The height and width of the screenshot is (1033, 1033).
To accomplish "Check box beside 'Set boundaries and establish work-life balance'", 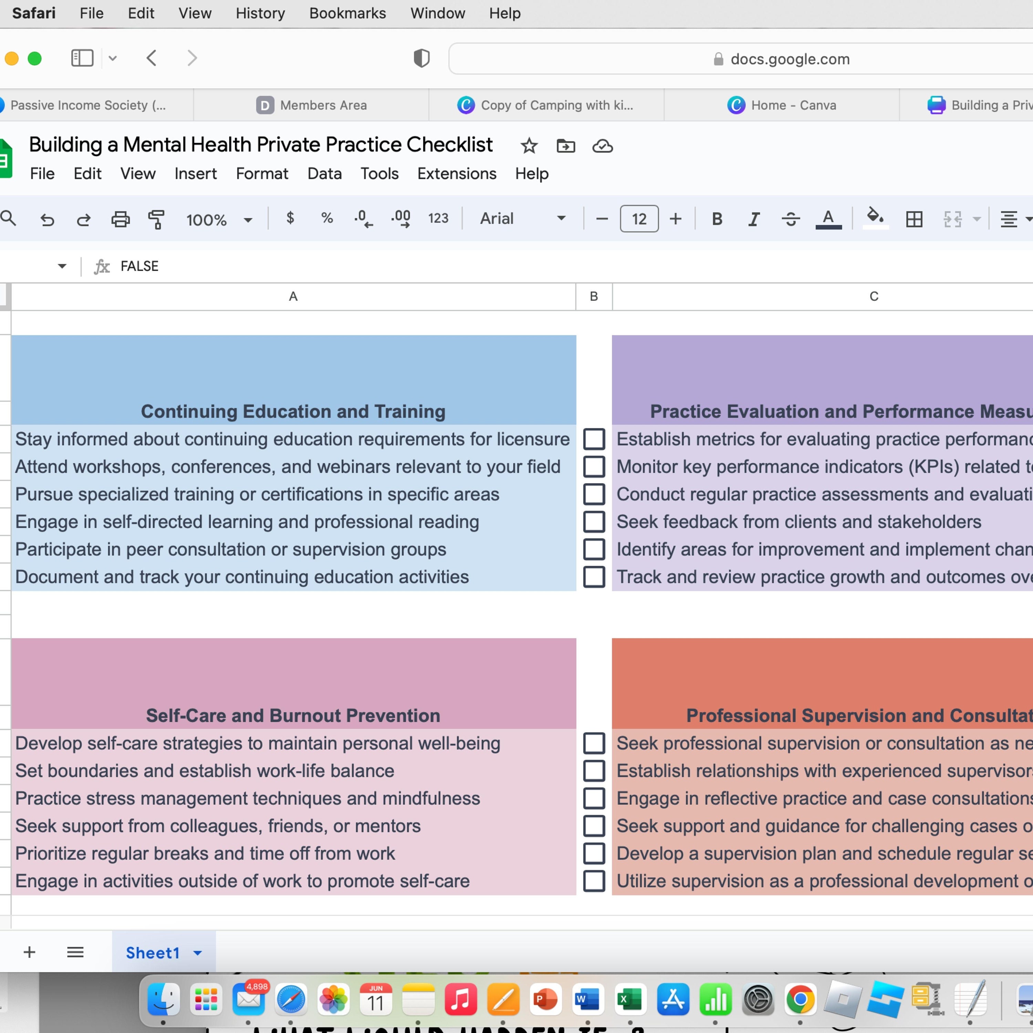I will click(x=594, y=771).
